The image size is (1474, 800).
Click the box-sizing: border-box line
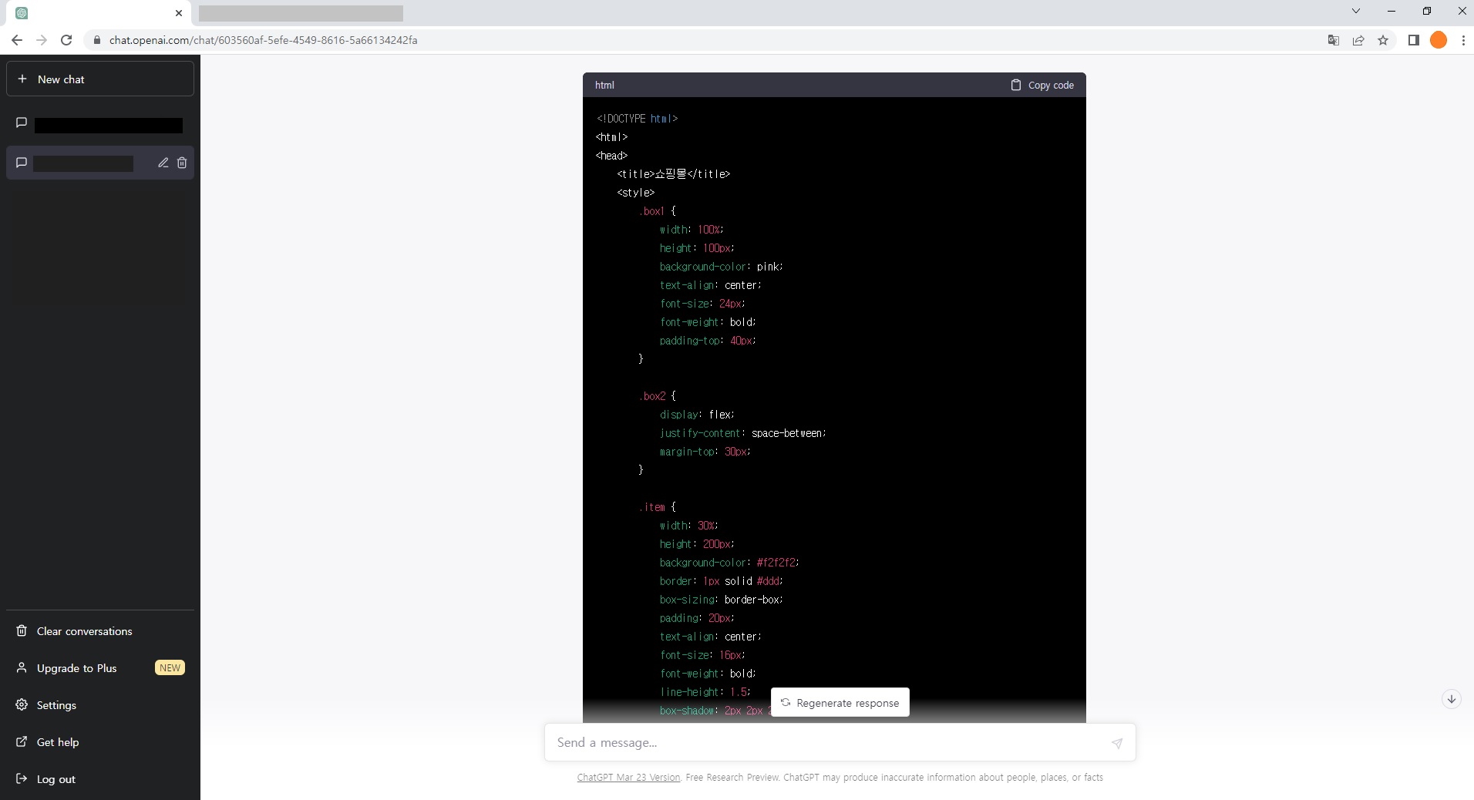pos(722,600)
